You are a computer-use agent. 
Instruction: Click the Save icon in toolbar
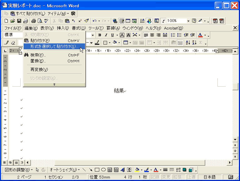click(19, 21)
